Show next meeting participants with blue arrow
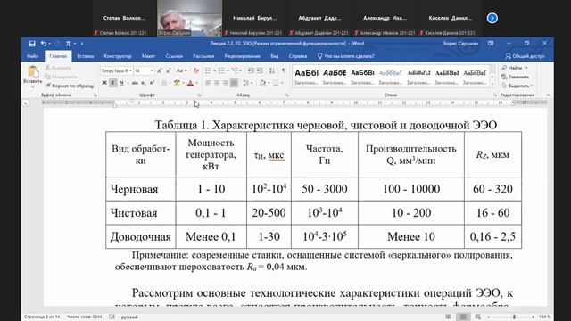Viewport: 571px width, 321px height. (x=492, y=18)
